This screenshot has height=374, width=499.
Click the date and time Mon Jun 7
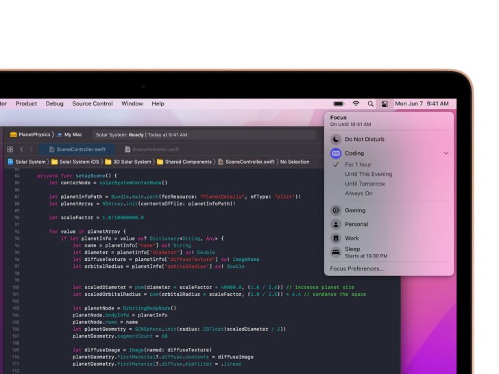[422, 103]
